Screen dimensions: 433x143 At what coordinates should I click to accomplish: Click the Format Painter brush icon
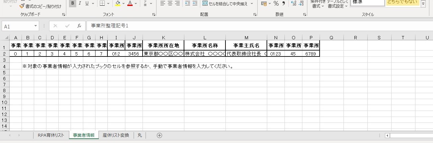click(22, 6)
